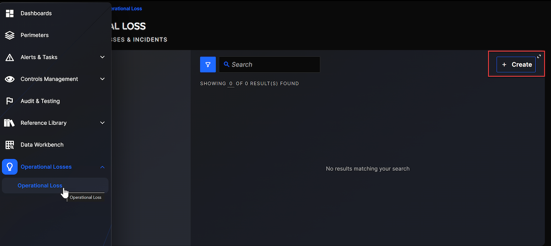Click the Reference Library books icon
551x246 pixels.
pyautogui.click(x=10, y=123)
